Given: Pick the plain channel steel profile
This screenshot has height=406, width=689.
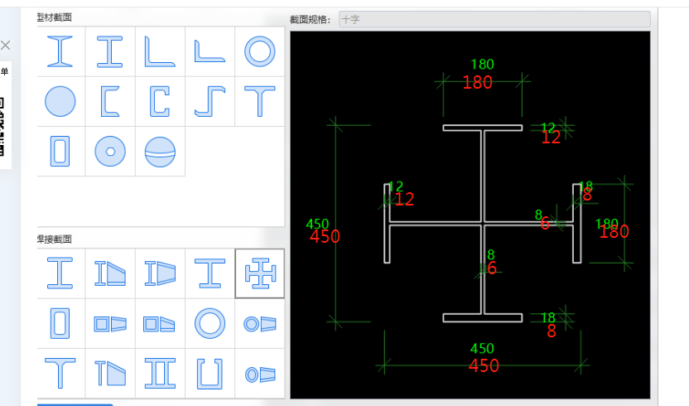Looking at the screenshot, I should (x=110, y=101).
